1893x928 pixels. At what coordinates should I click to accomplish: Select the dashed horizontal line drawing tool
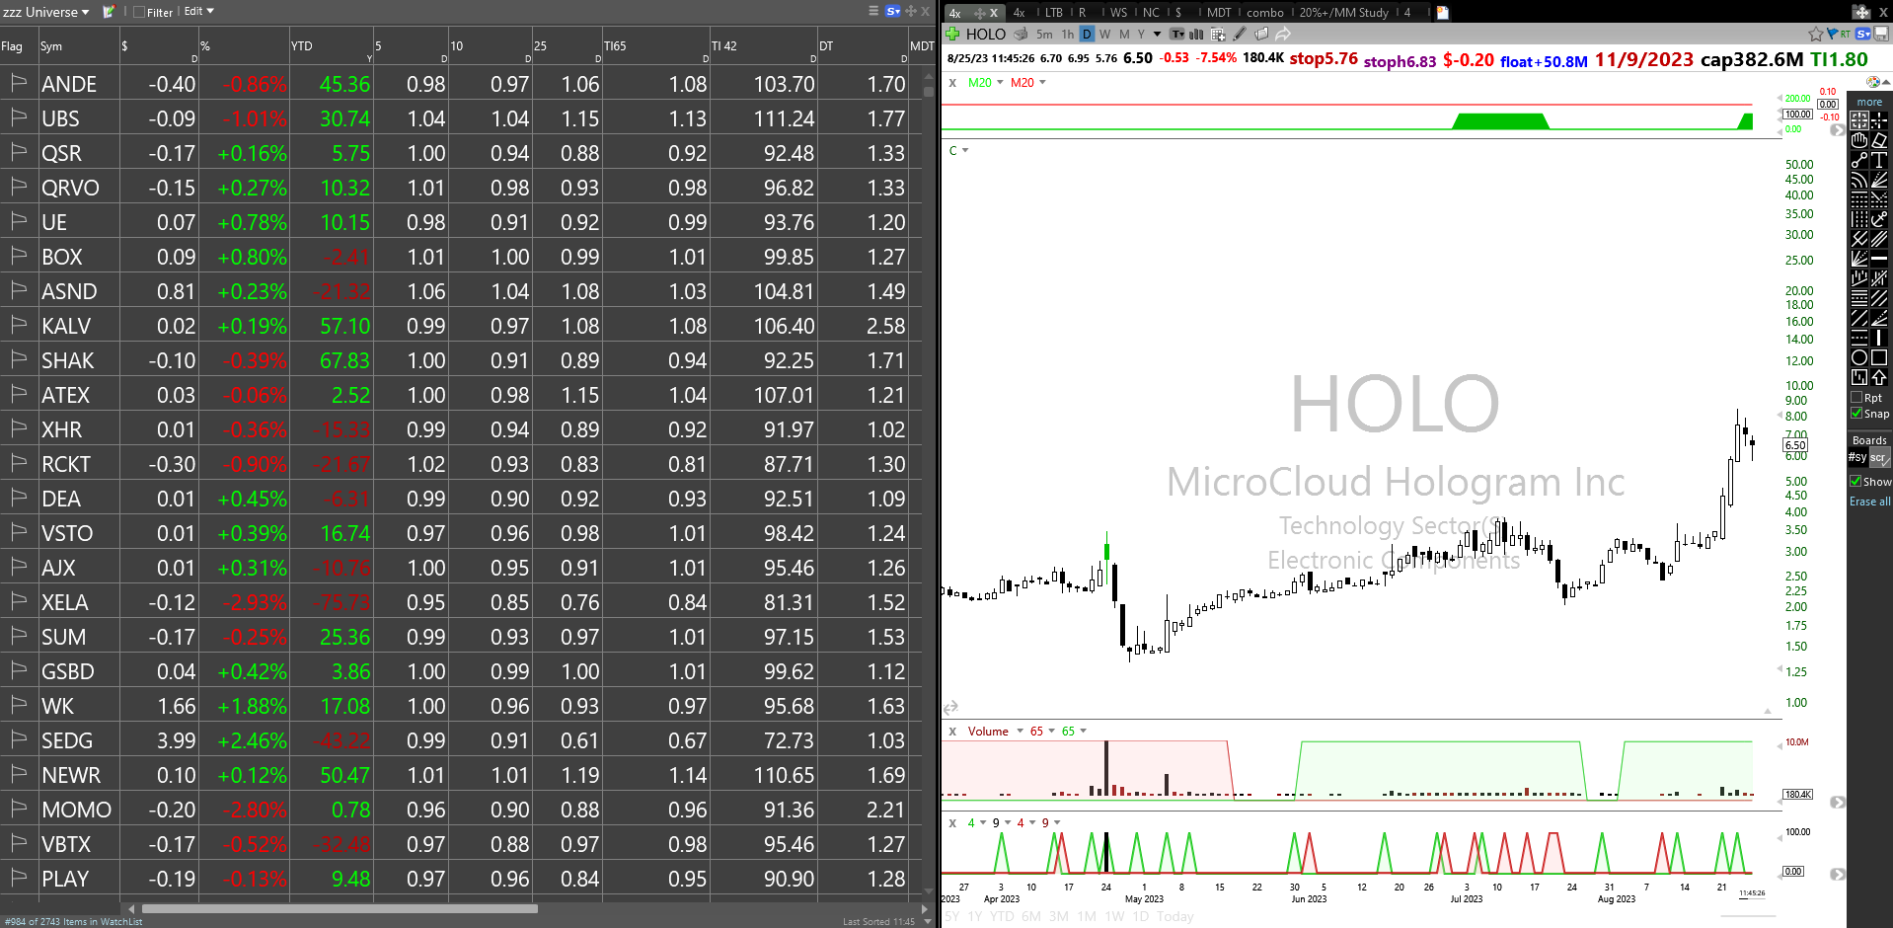point(1859,337)
